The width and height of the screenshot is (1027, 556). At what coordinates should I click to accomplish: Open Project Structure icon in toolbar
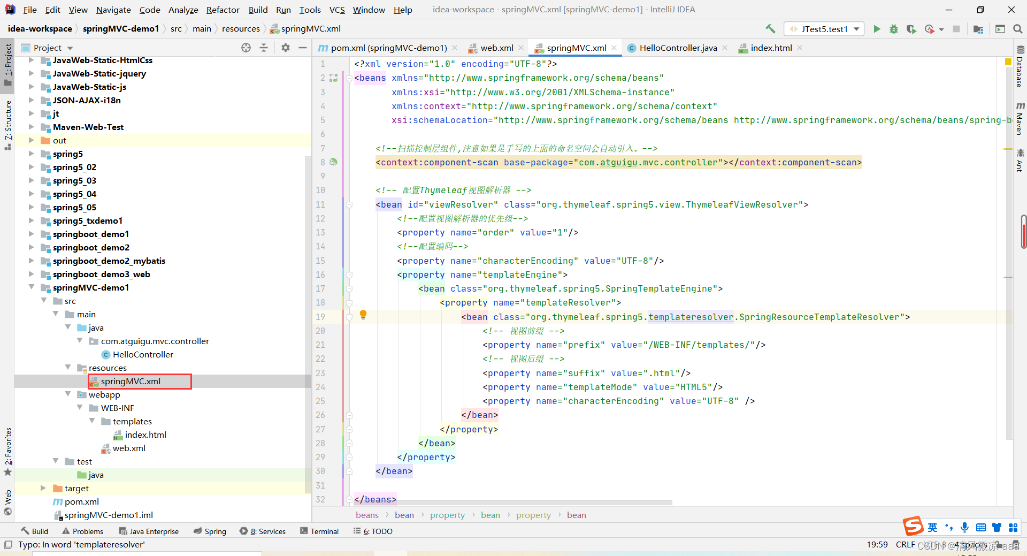coord(978,29)
